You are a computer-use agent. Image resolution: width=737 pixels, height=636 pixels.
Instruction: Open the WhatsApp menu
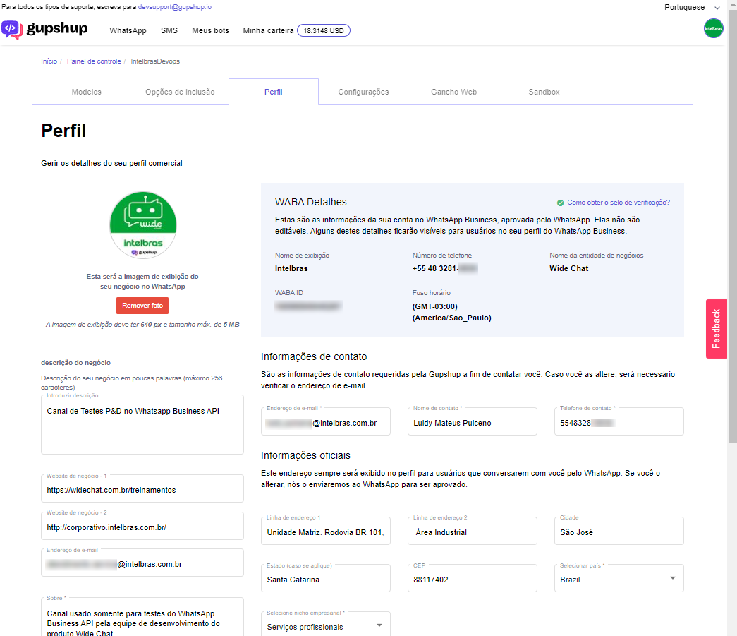click(128, 30)
